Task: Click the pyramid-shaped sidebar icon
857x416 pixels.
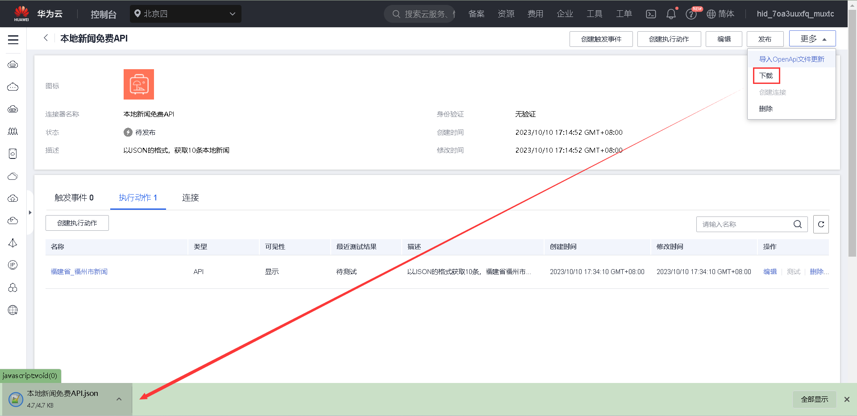Action: [x=13, y=243]
